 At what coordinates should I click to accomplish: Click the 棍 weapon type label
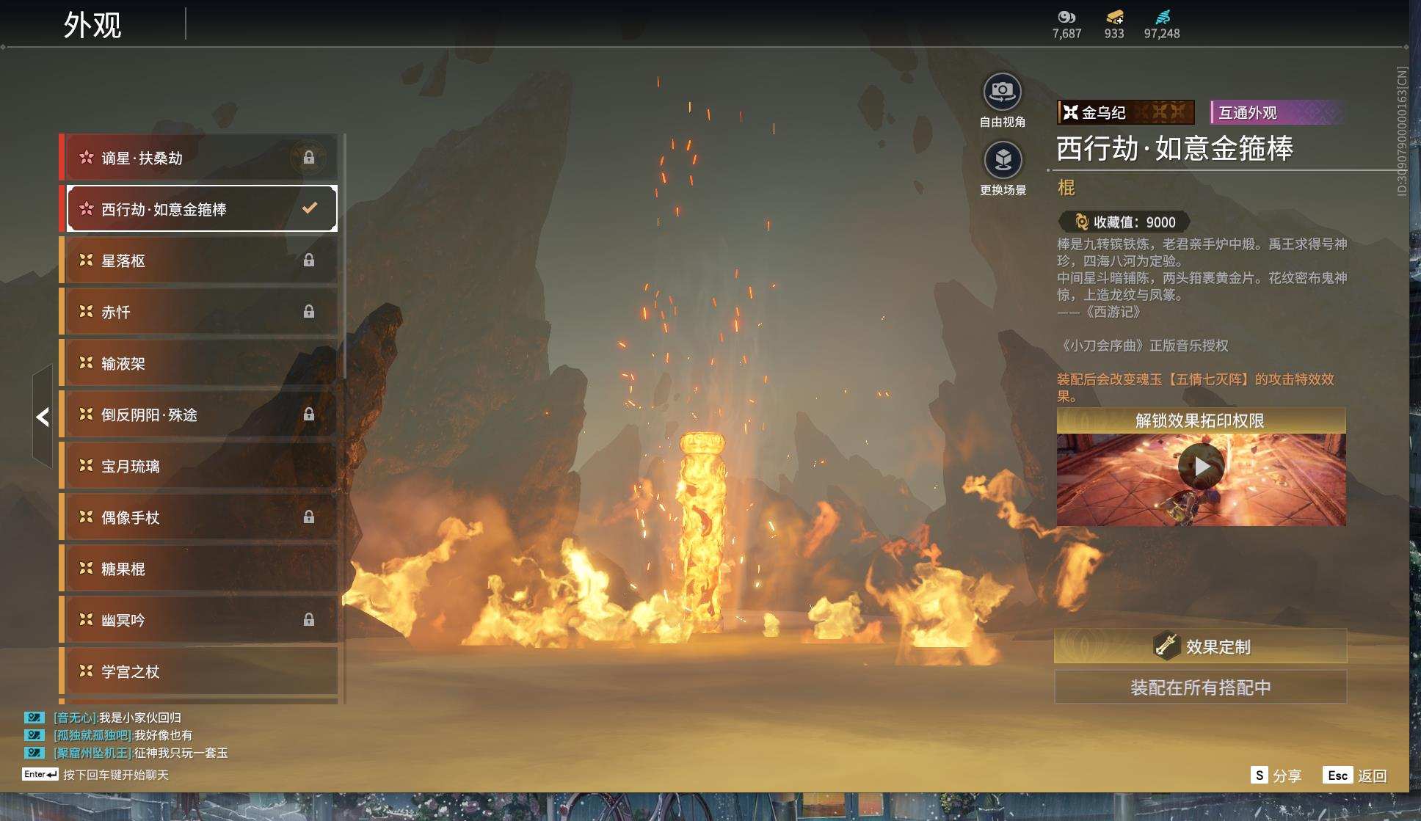1066,188
